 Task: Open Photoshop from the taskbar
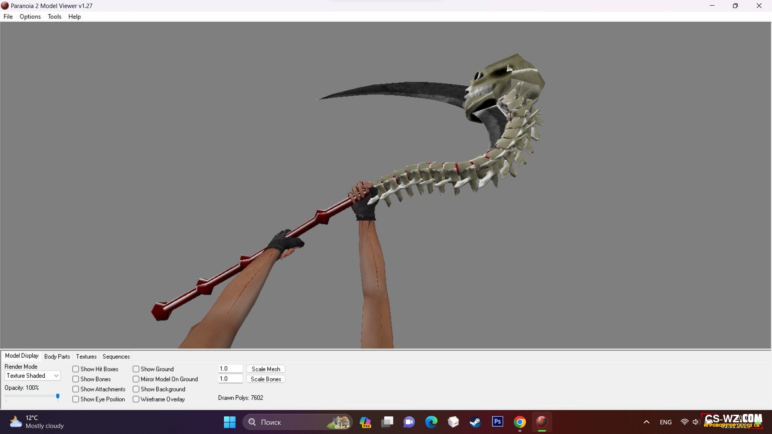coord(497,422)
